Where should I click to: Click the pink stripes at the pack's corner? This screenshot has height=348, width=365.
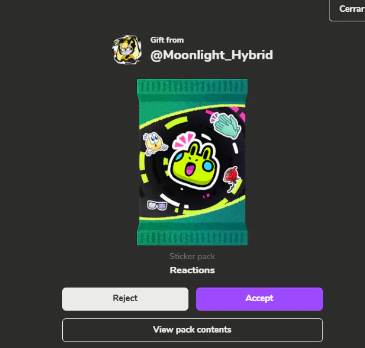(240, 113)
